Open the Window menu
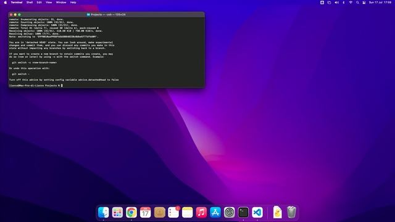Screen dimensions: 395x222 [61, 2]
